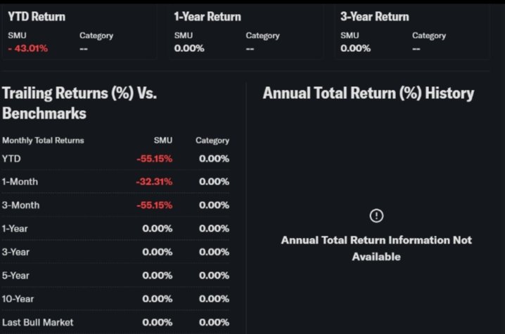Viewport: 505px width, 334px height.
Task: Click the 10-Year row label
Action: pos(18,298)
